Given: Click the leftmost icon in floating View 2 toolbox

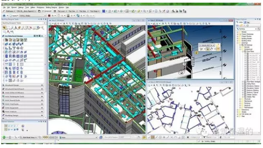Looking at the screenshot, I should tap(202, 49).
